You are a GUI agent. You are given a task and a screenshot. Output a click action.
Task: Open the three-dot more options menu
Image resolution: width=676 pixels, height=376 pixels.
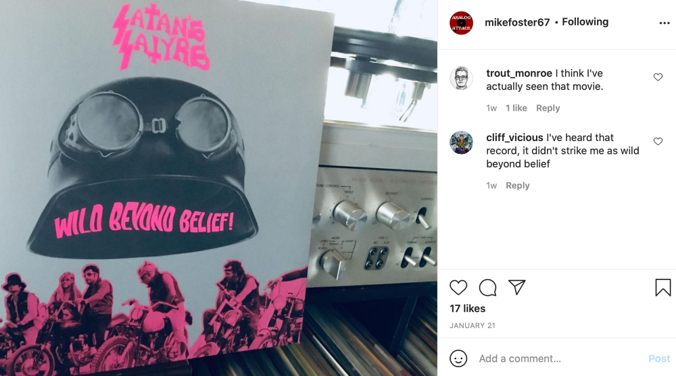click(665, 23)
